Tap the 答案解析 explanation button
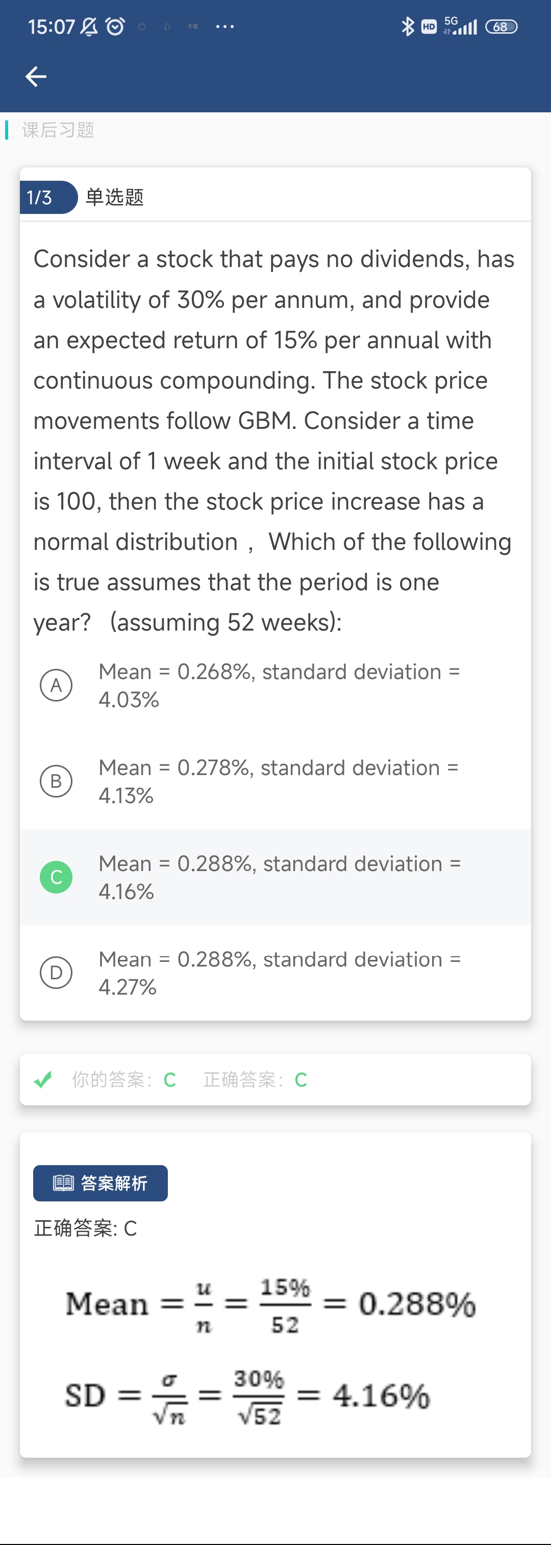 point(100,1182)
